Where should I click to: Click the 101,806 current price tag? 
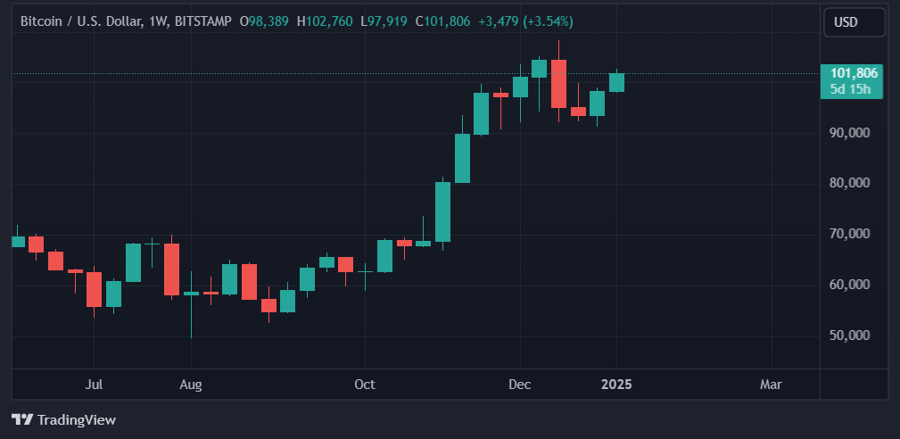[854, 73]
